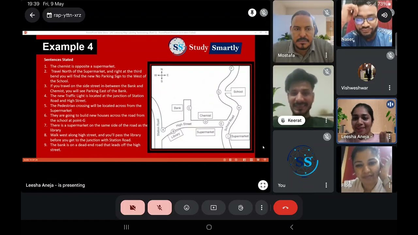
Task: Click 'Leesha Aneja - is presenting' label
Action: [55, 185]
